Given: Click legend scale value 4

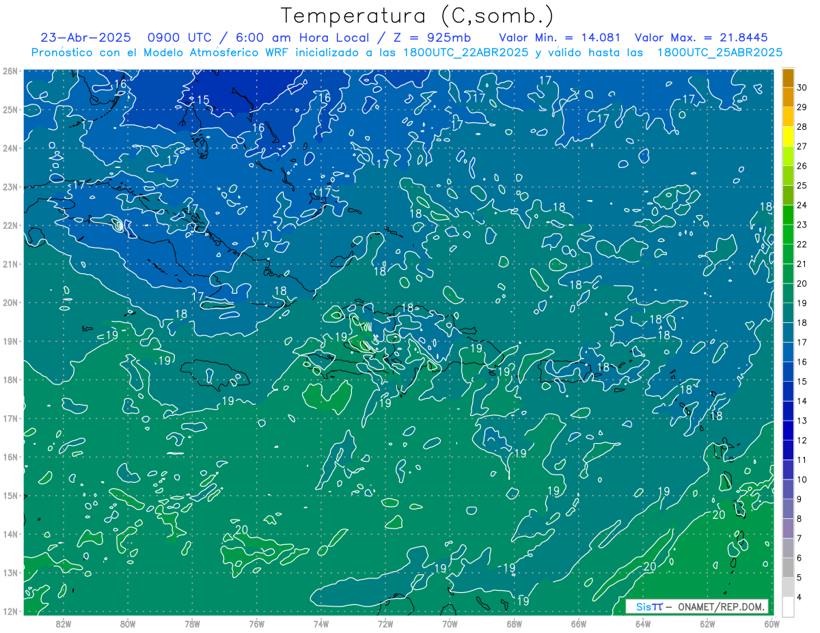Looking at the screenshot, I should point(799,597).
